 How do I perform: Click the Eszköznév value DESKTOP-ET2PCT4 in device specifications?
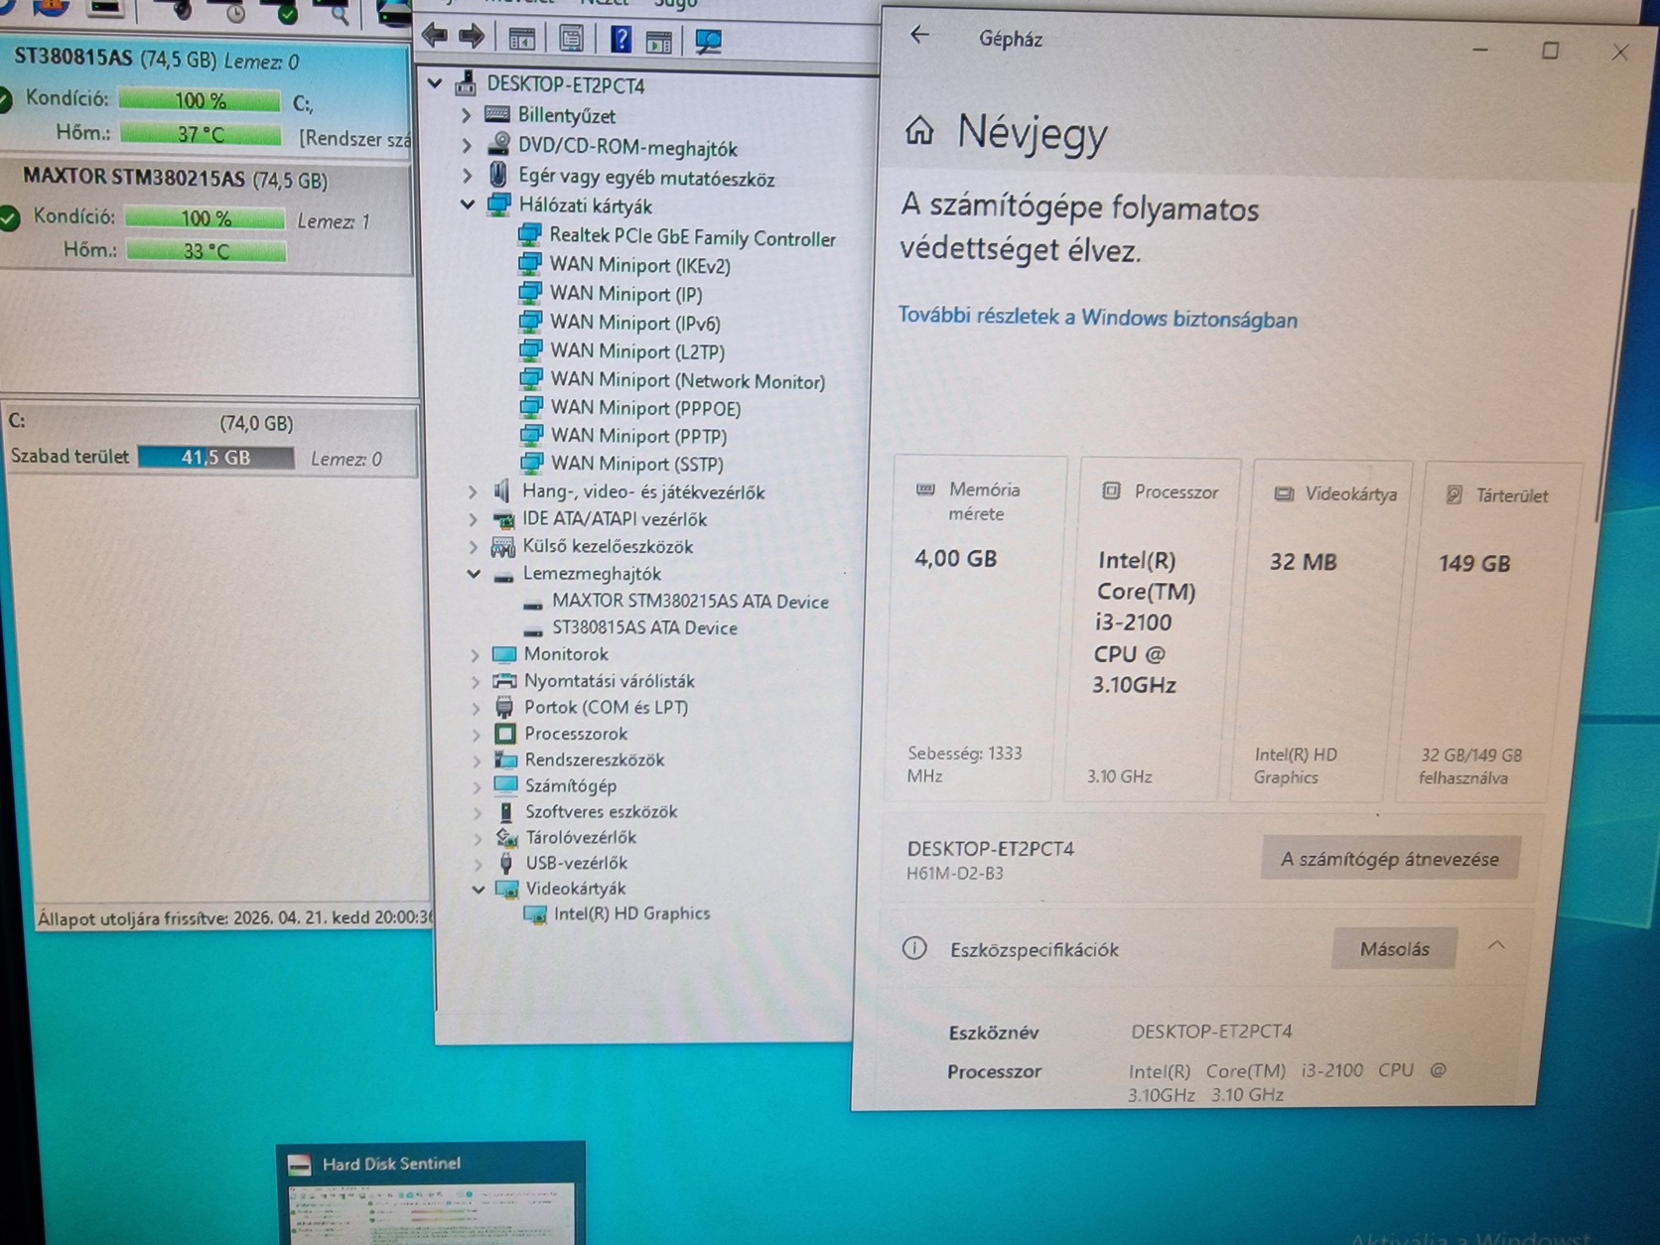coord(1211,1031)
